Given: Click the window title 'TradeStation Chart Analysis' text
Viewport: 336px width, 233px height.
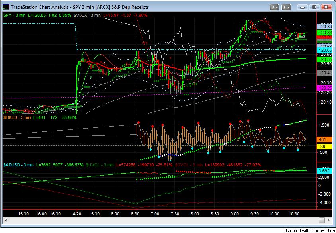Looking at the screenshot, I should pyautogui.click(x=40, y=7).
